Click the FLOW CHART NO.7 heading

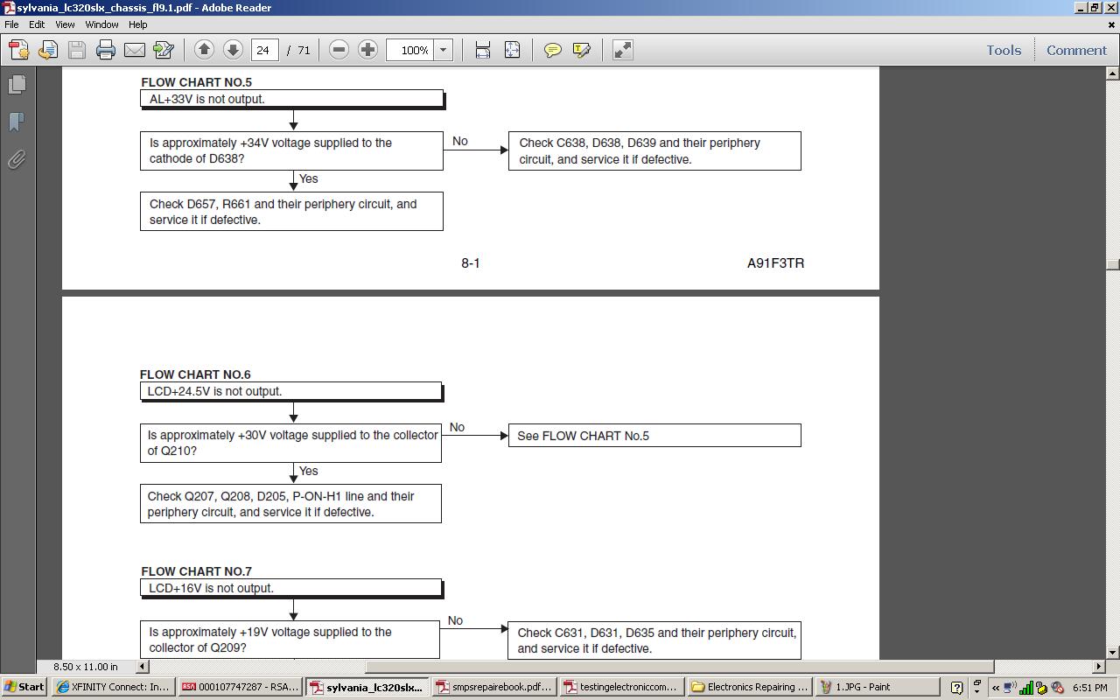pyautogui.click(x=196, y=571)
